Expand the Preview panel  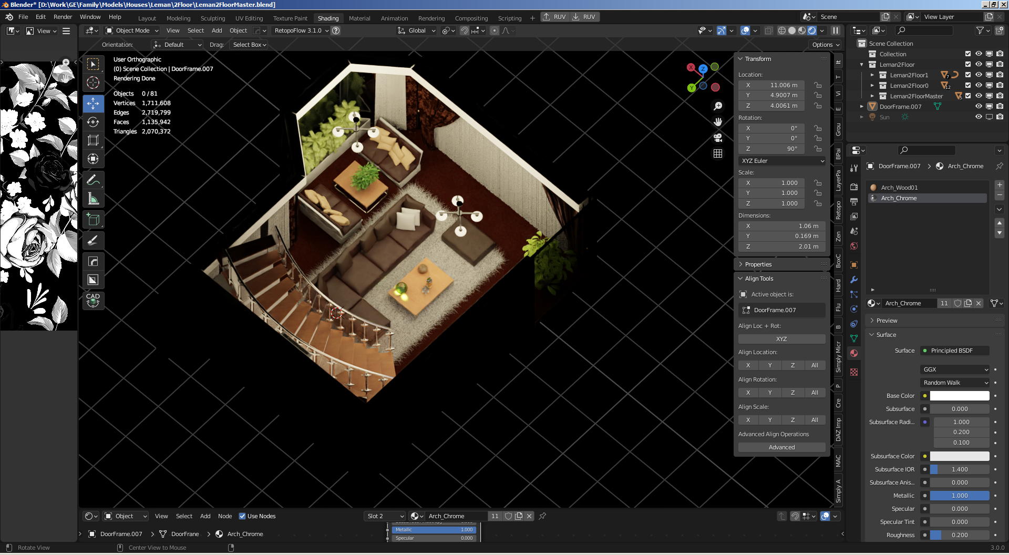887,321
